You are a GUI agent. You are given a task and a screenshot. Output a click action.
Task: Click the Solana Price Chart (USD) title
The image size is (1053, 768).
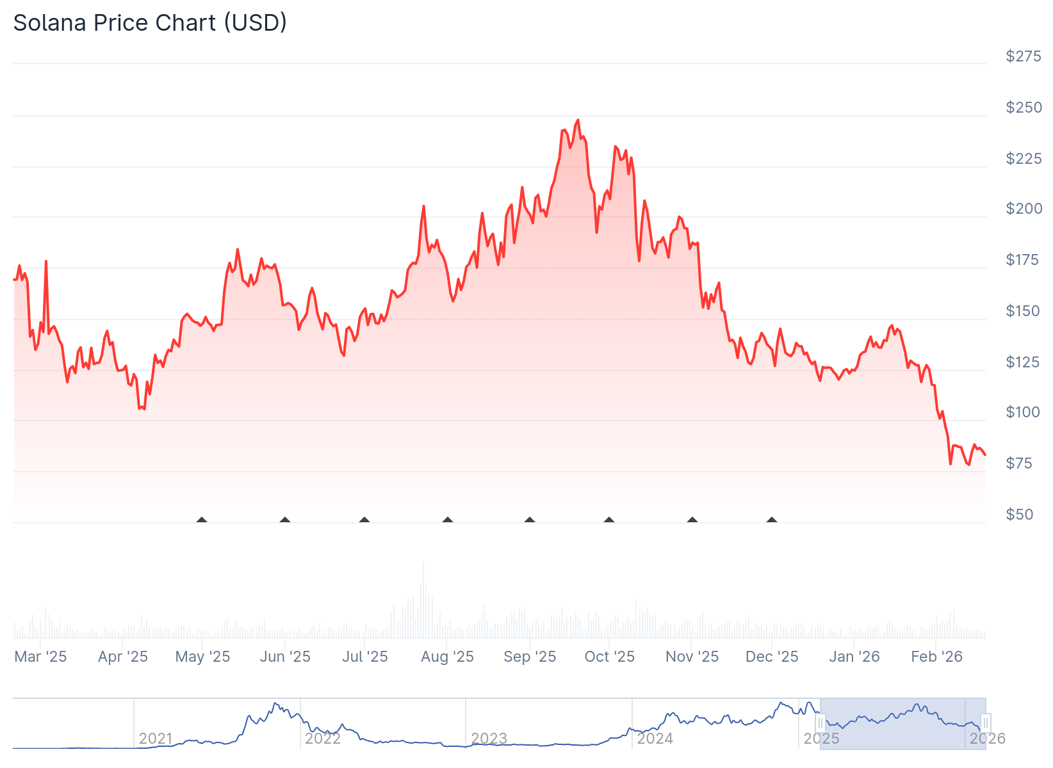(x=150, y=22)
